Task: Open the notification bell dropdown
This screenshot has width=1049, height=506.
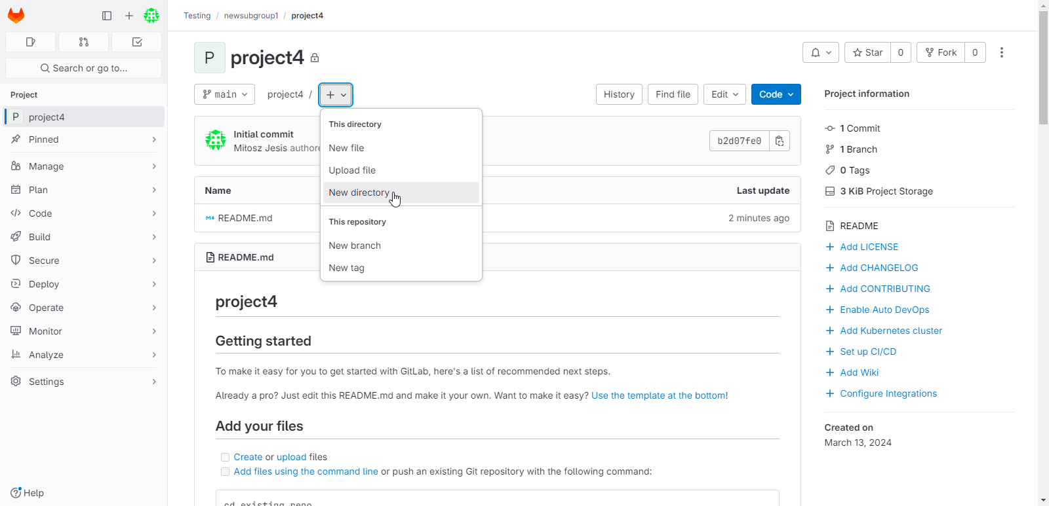Action: (x=820, y=52)
